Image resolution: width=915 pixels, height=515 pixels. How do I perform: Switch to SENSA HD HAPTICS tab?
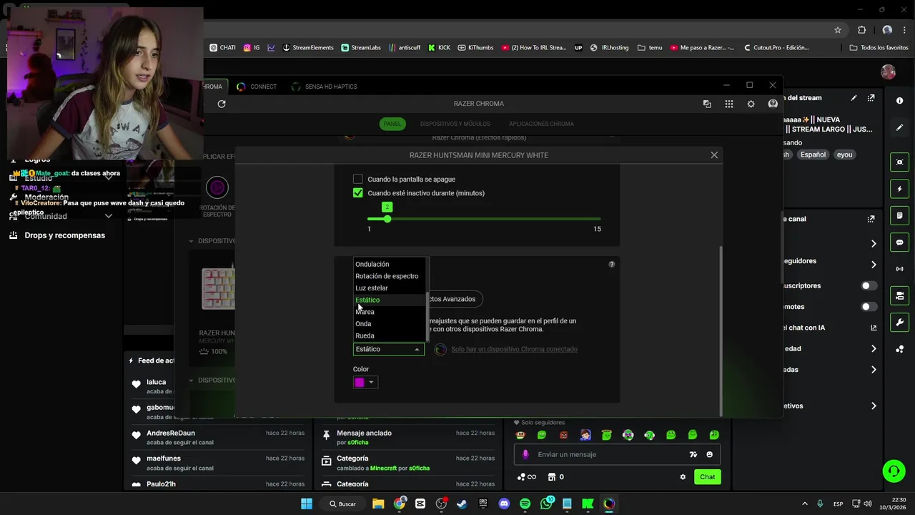pyautogui.click(x=324, y=87)
